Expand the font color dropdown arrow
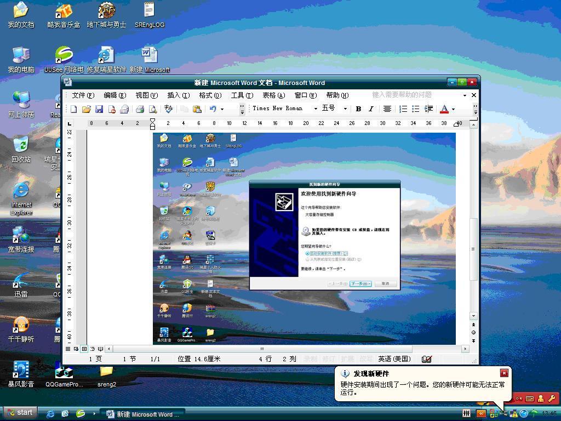The height and width of the screenshot is (421, 561). point(454,109)
